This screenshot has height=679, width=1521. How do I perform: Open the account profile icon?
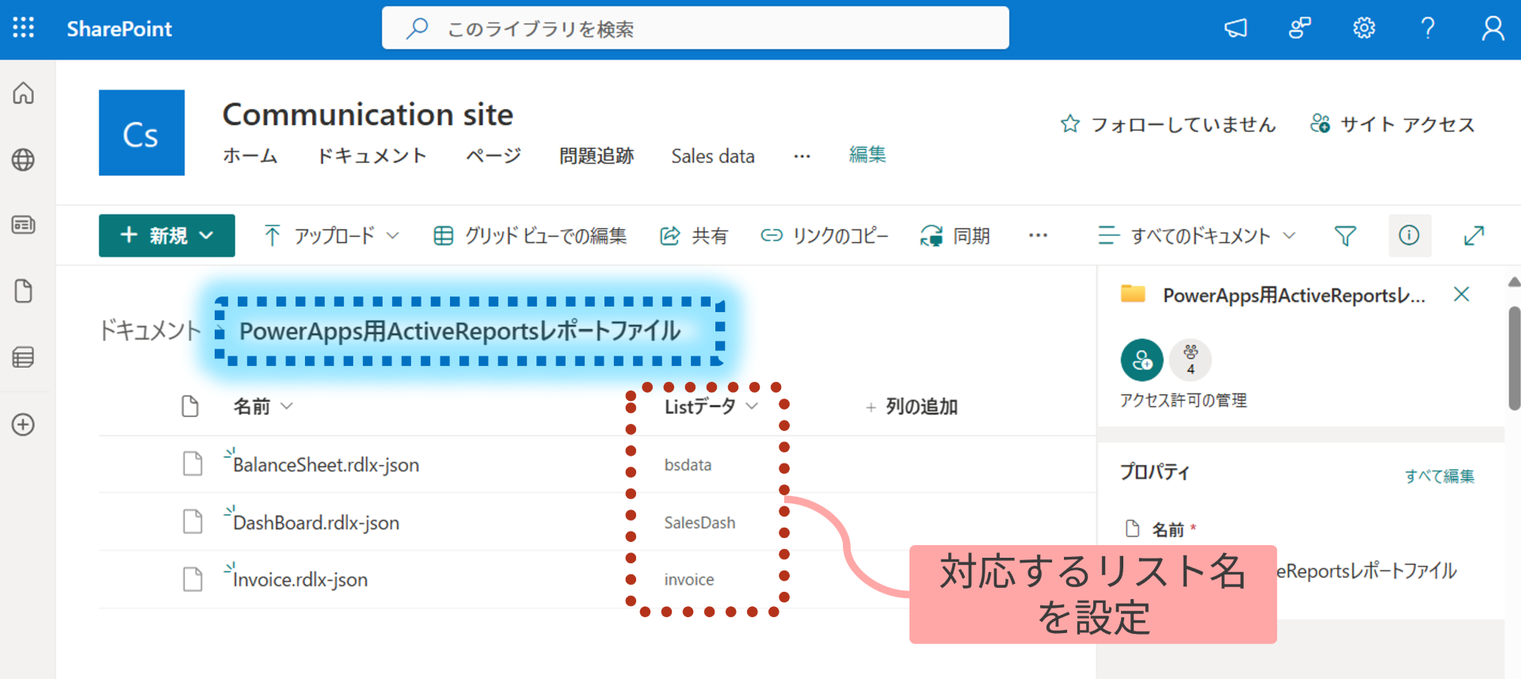tap(1492, 29)
